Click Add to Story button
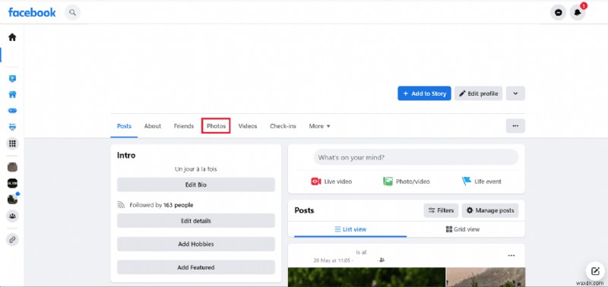The height and width of the screenshot is (287, 608). pyautogui.click(x=424, y=93)
